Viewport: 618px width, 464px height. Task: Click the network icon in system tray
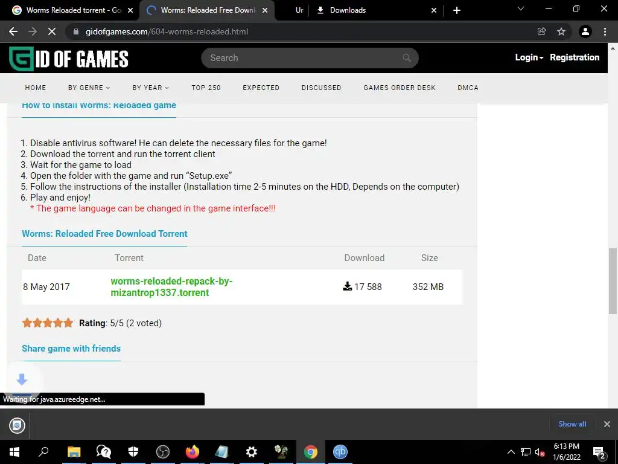[526, 452]
